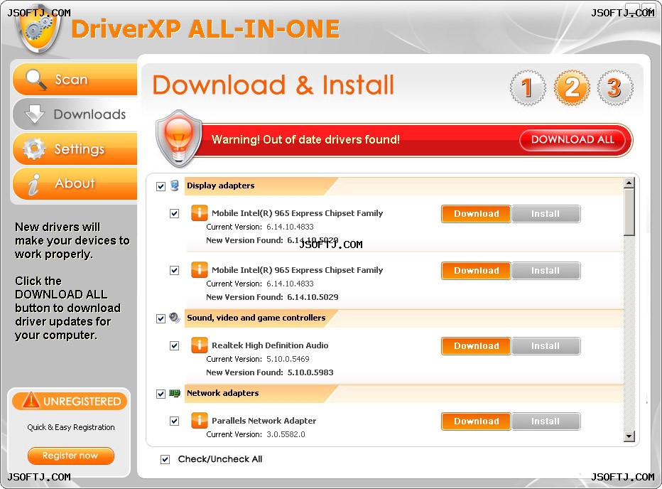
Task: Open the Scan section
Action: (x=75, y=80)
